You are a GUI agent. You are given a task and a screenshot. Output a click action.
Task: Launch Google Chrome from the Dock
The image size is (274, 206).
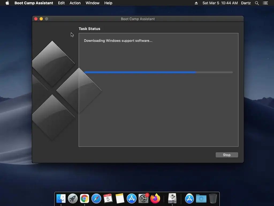point(84,198)
